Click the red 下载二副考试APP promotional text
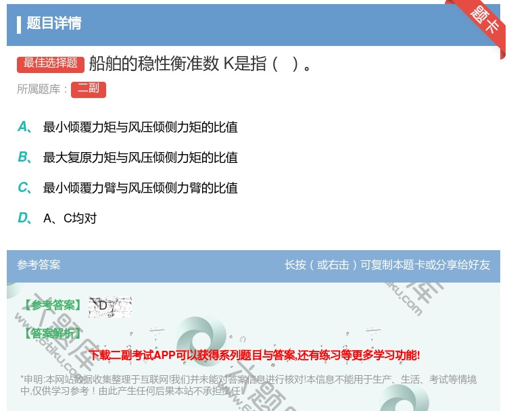This screenshot has height=411, width=507. 254,355
